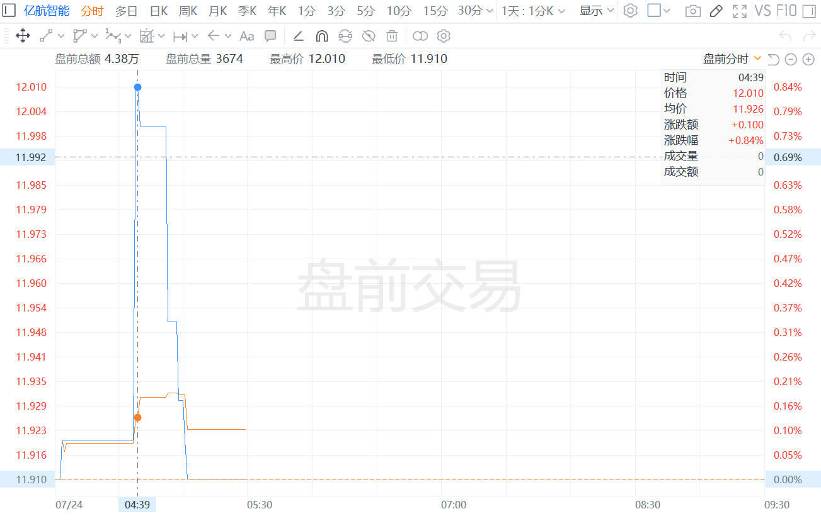Switch to the 分时 tab
The image size is (821, 521).
(93, 11)
